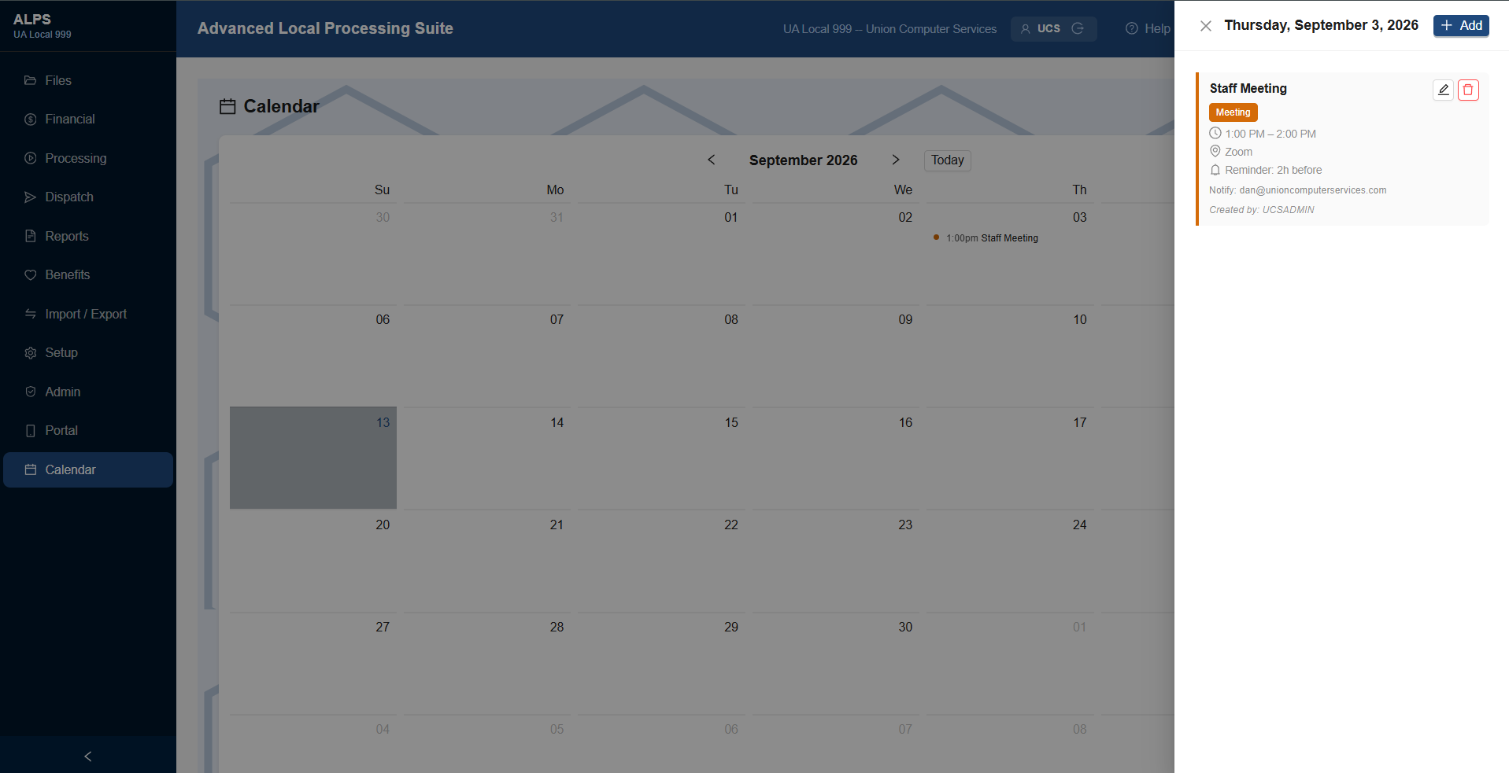Click the Calendar icon in sidebar
The image size is (1509, 773).
click(x=31, y=469)
